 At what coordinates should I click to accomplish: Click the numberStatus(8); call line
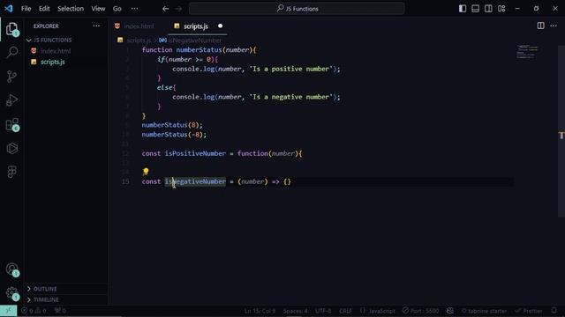coord(172,125)
